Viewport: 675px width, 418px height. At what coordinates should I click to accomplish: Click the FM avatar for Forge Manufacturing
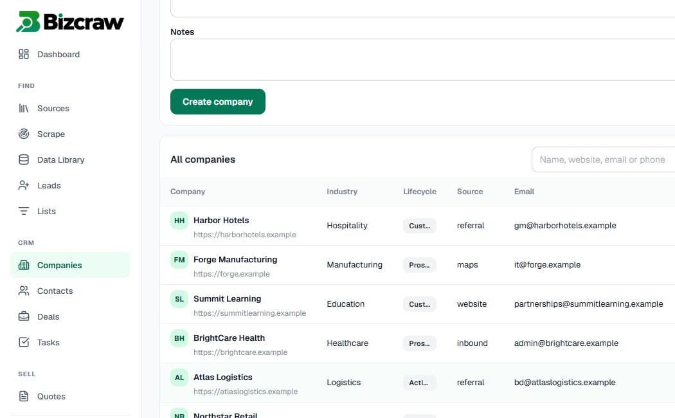click(179, 260)
